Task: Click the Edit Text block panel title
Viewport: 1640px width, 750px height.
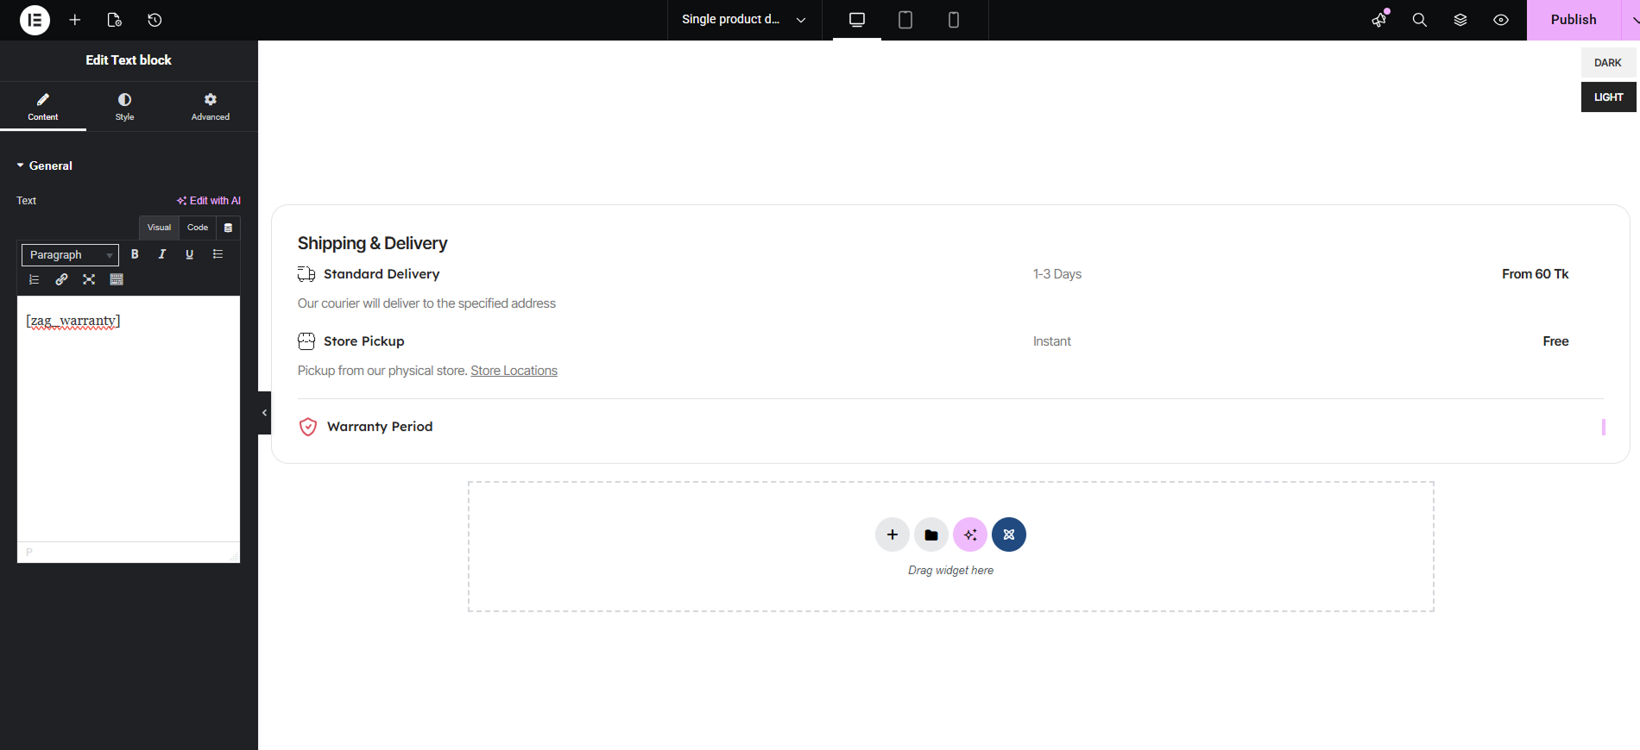Action: 129,60
